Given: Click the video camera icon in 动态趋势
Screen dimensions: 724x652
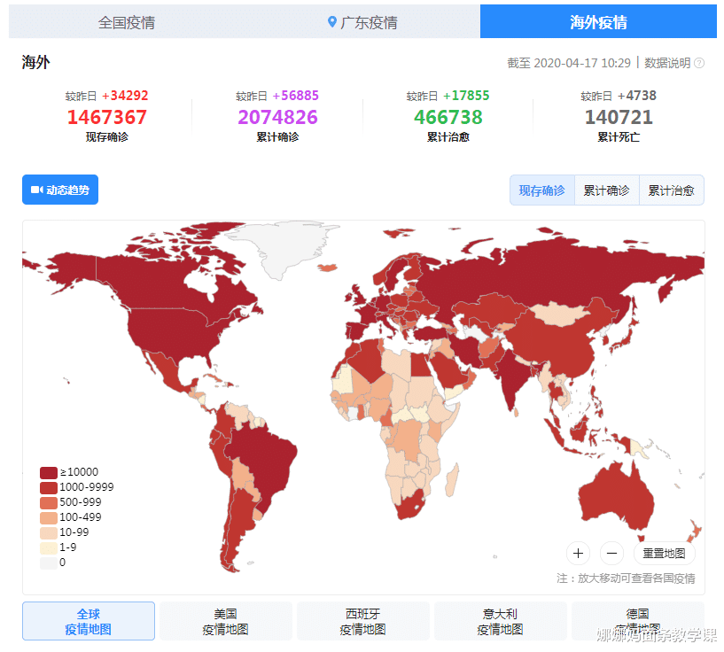Looking at the screenshot, I should pos(36,190).
